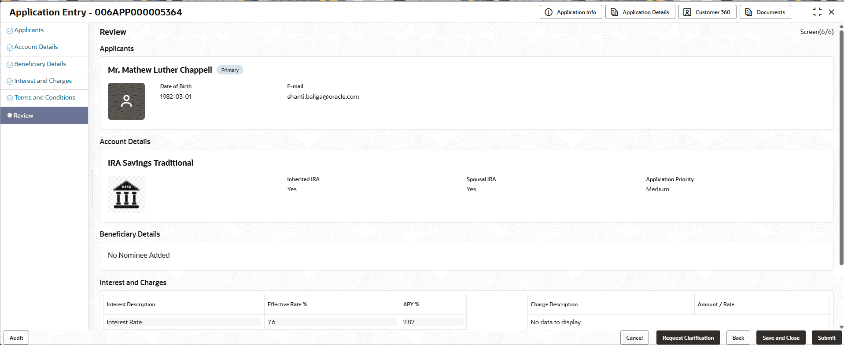This screenshot has height=345, width=844.
Task: Close the Application Entry screen
Action: click(832, 12)
